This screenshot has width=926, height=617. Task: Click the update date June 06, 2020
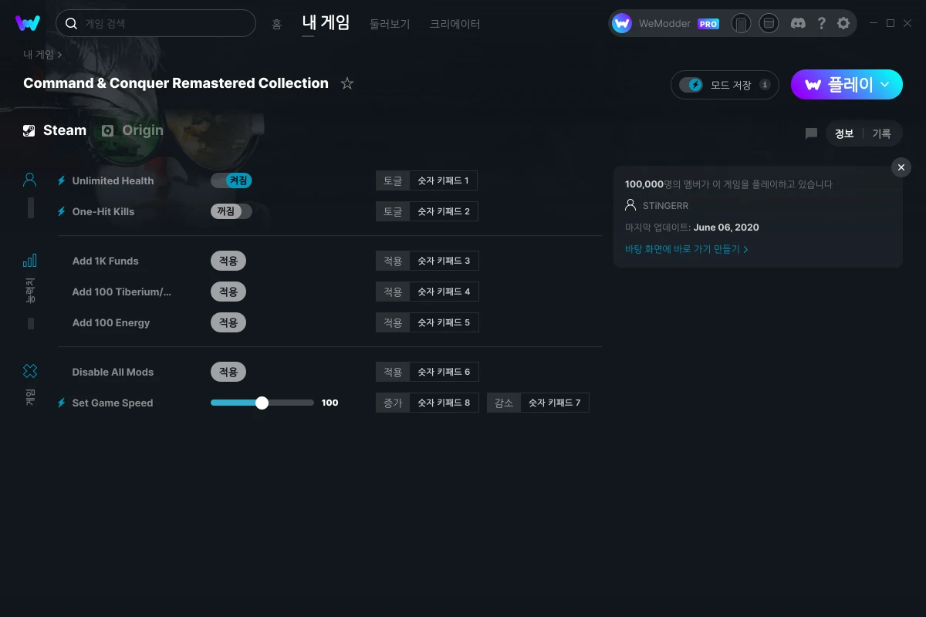pos(726,228)
